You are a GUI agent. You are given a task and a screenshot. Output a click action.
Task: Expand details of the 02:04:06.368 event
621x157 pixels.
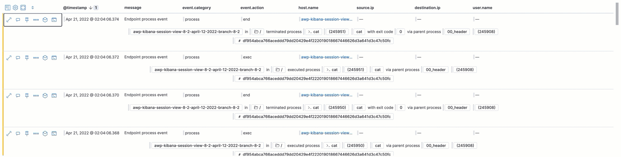click(9, 134)
